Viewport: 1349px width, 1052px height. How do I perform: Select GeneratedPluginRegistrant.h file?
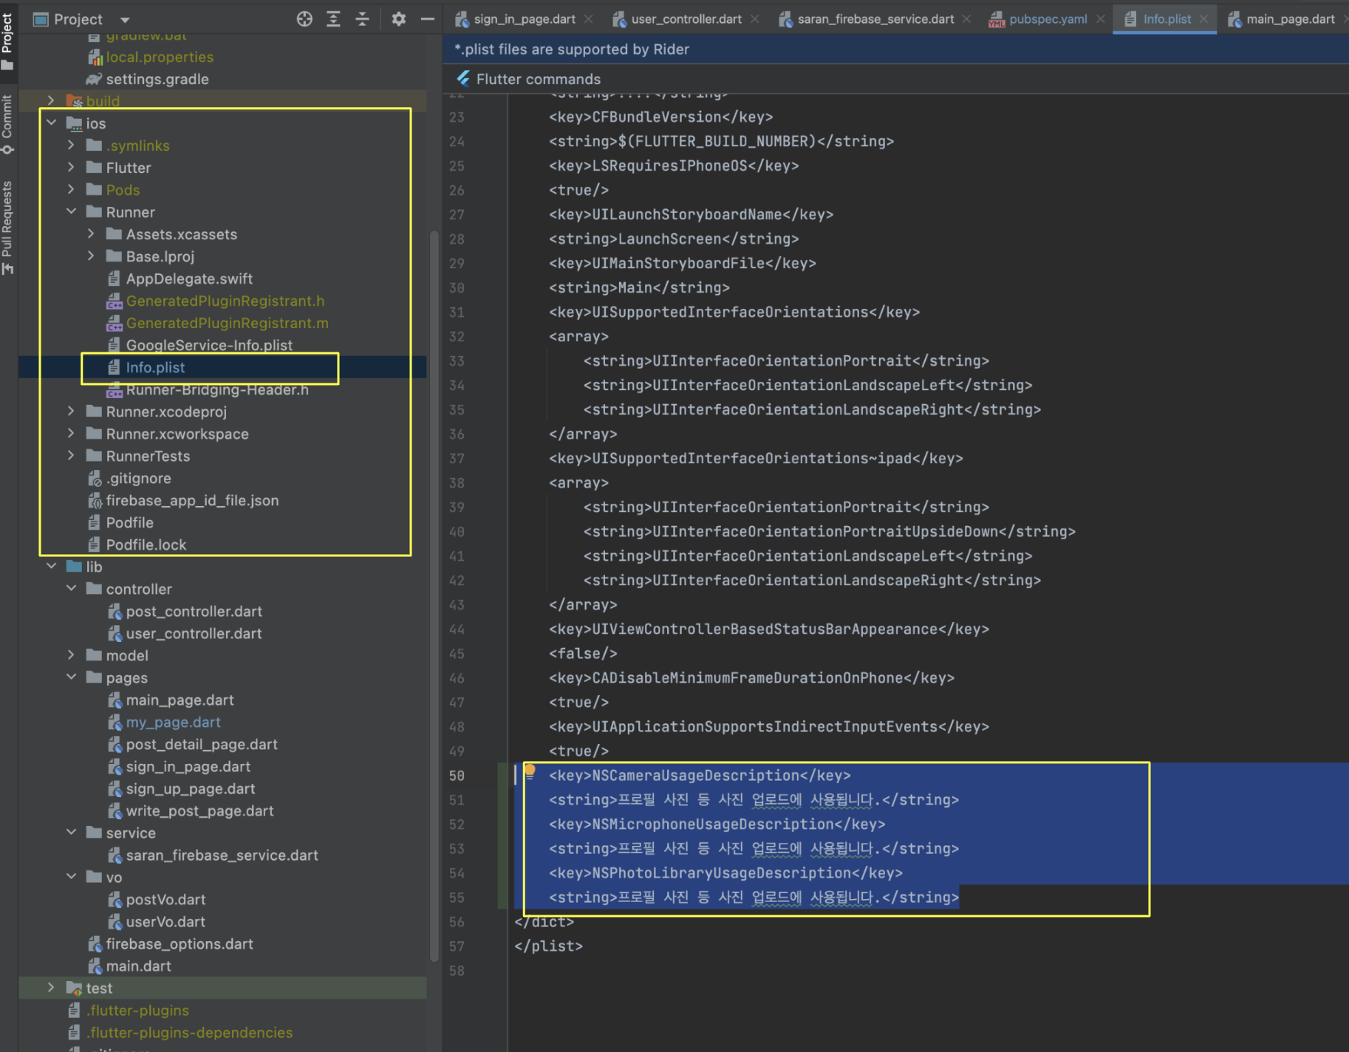(x=225, y=301)
